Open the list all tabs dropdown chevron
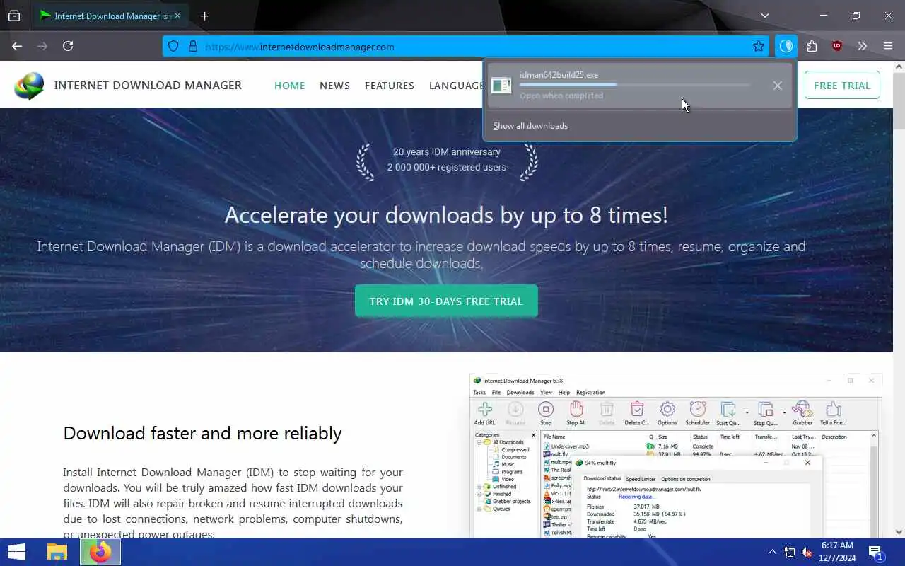Image resolution: width=905 pixels, height=566 pixels. click(x=764, y=16)
